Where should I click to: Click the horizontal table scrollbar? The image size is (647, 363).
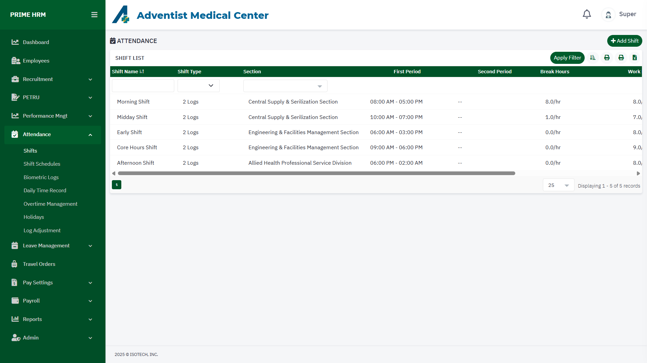tap(316, 173)
